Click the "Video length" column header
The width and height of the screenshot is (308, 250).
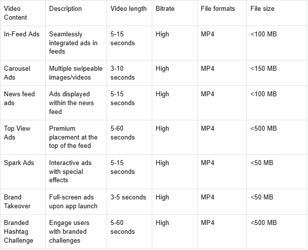(x=128, y=9)
